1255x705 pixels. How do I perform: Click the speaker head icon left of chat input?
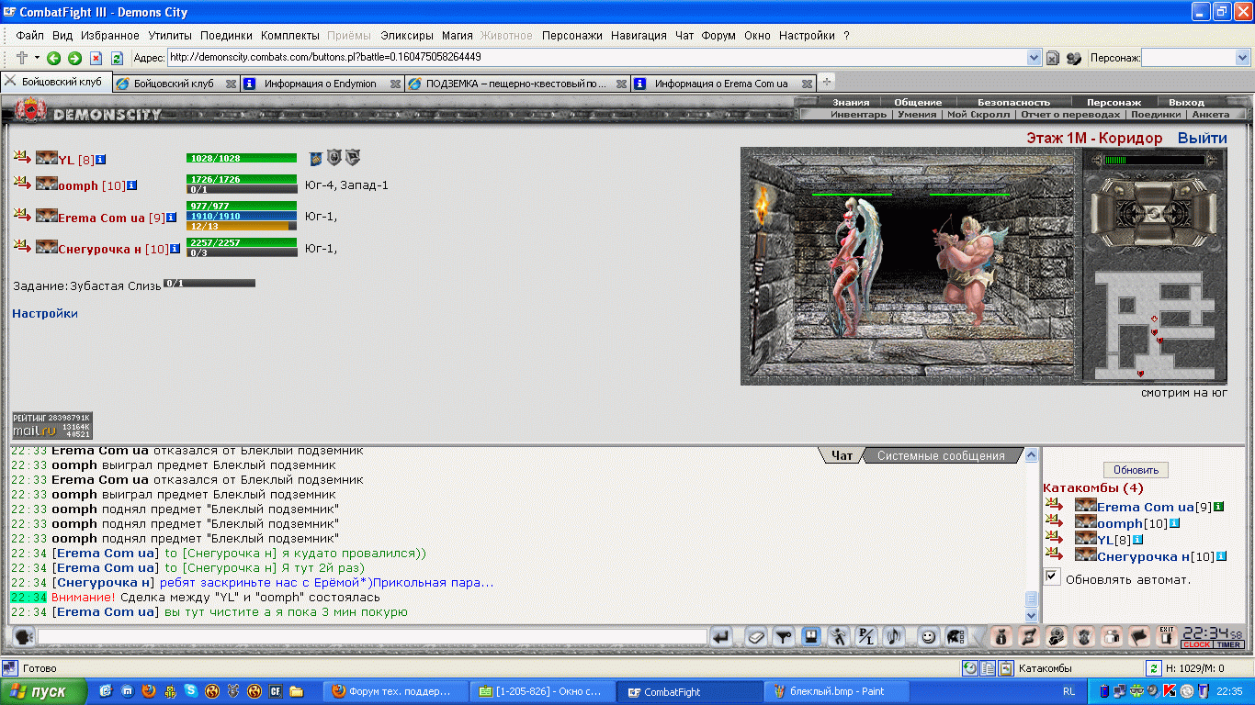coord(23,636)
